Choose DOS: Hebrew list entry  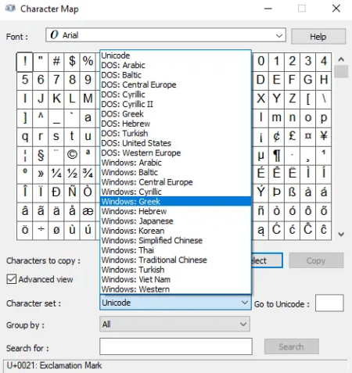click(175, 124)
